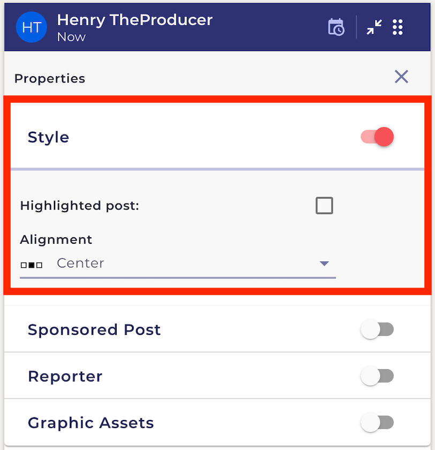Select the Center alignment value field
Screen dimensions: 435x450
click(x=178, y=264)
